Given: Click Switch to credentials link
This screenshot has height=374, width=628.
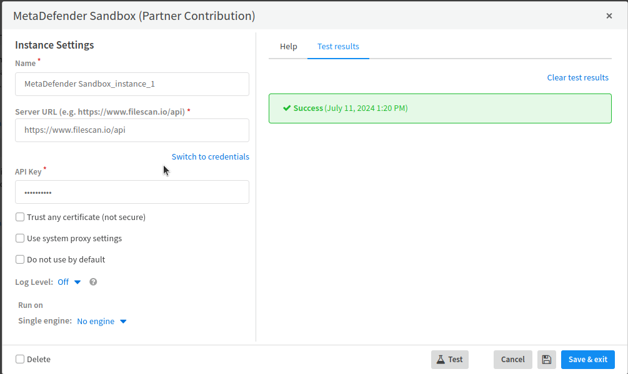Looking at the screenshot, I should click(x=210, y=156).
